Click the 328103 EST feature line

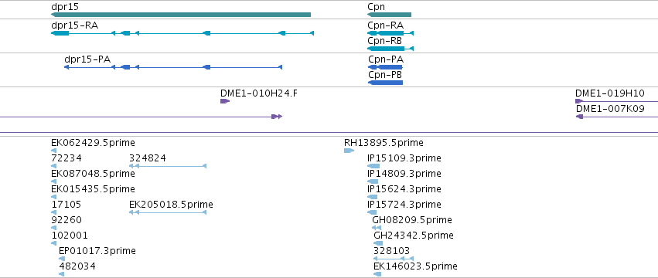pos(394,259)
